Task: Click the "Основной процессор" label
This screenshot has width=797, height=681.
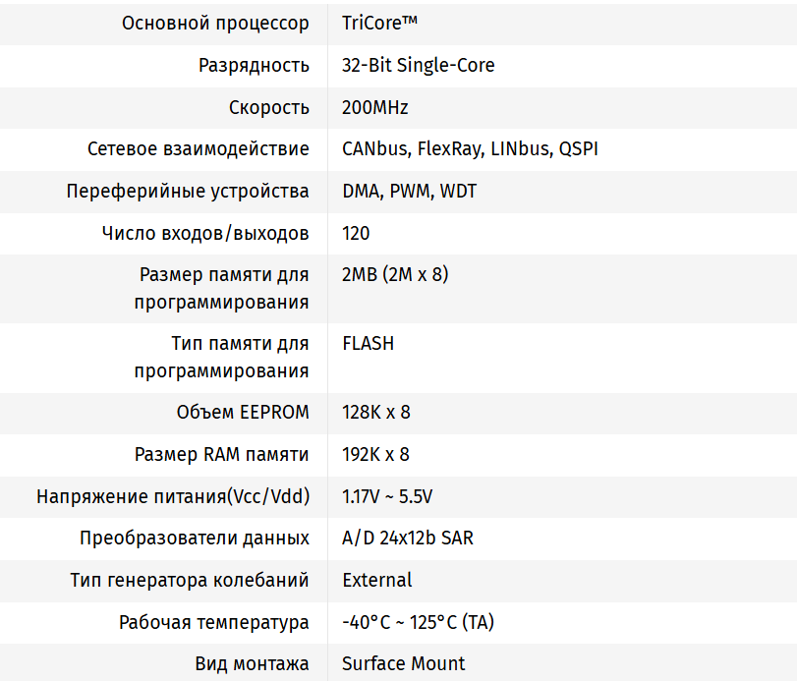Action: (x=215, y=23)
